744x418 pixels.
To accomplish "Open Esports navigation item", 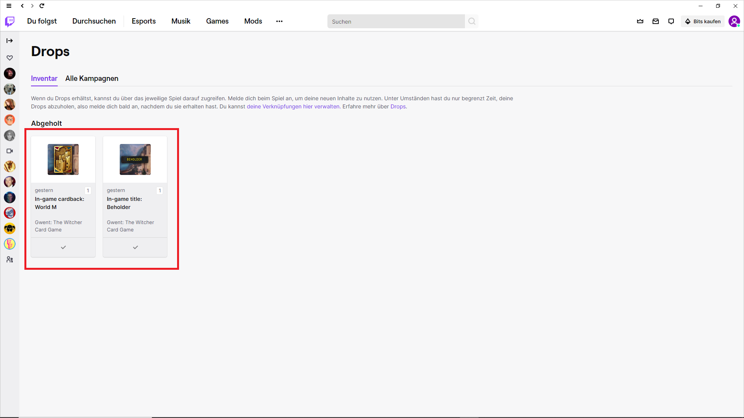I will pyautogui.click(x=144, y=21).
